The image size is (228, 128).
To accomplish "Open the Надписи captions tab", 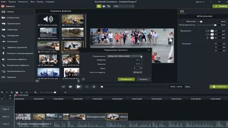I will click(17, 77).
